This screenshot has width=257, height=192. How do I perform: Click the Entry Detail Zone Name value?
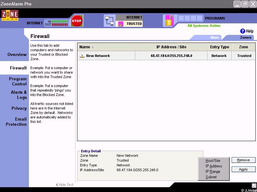tap(127, 156)
